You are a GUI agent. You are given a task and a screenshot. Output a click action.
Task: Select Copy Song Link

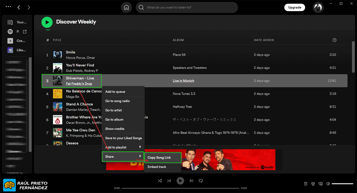click(x=162, y=158)
